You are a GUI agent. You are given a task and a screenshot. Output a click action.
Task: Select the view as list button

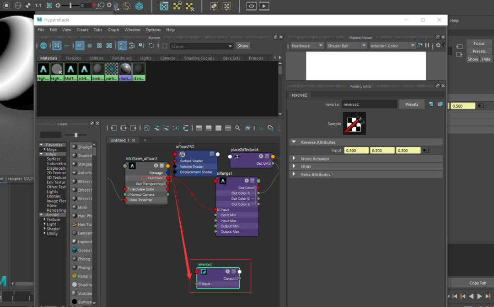pyautogui.click(x=66, y=46)
